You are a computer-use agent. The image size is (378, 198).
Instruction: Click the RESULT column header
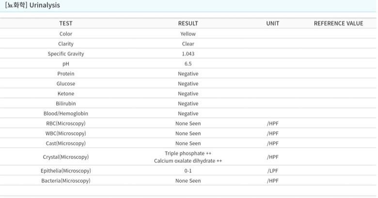click(x=188, y=23)
